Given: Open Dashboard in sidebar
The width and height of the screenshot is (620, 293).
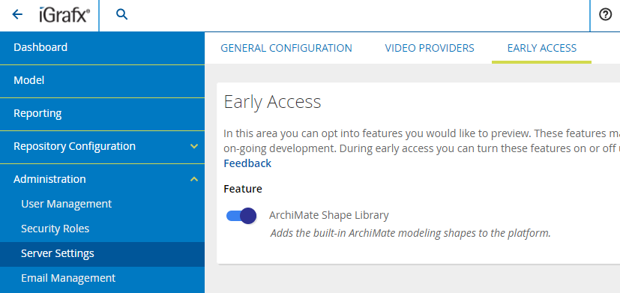Looking at the screenshot, I should (x=103, y=48).
